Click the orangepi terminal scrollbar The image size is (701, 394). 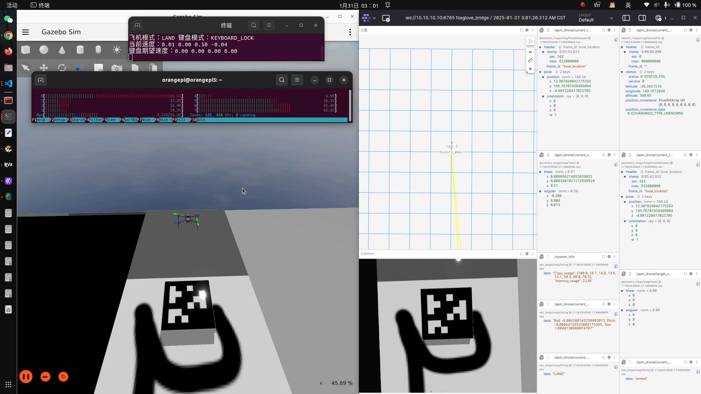pyautogui.click(x=350, y=106)
